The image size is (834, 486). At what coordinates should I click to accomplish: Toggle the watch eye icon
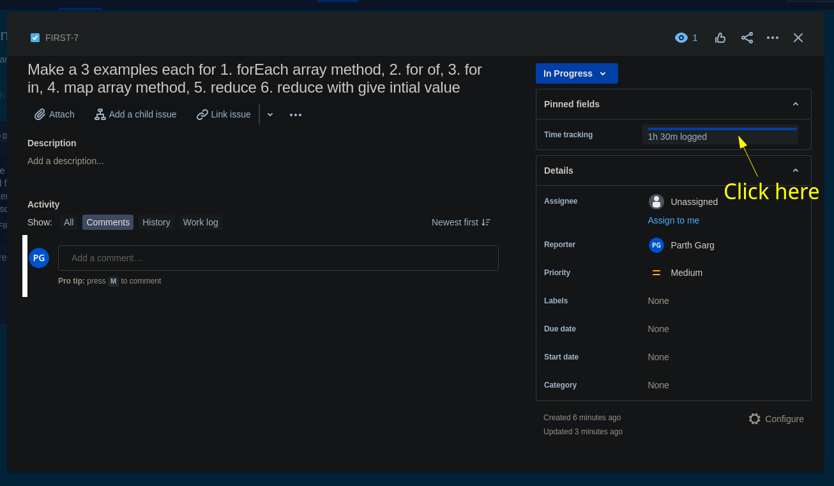(x=681, y=38)
